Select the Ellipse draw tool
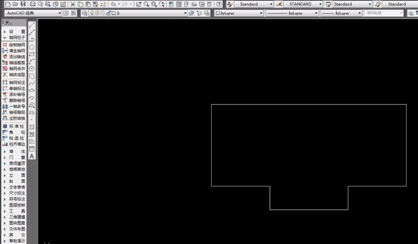Viewport: 418px width, 244px height. (x=32, y=90)
